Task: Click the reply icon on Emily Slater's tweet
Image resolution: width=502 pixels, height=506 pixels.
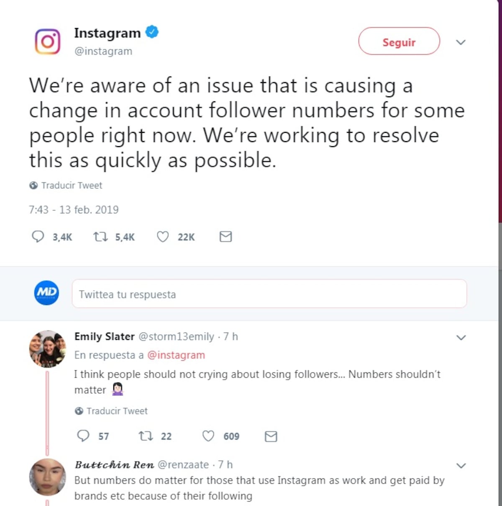Action: coord(83,436)
